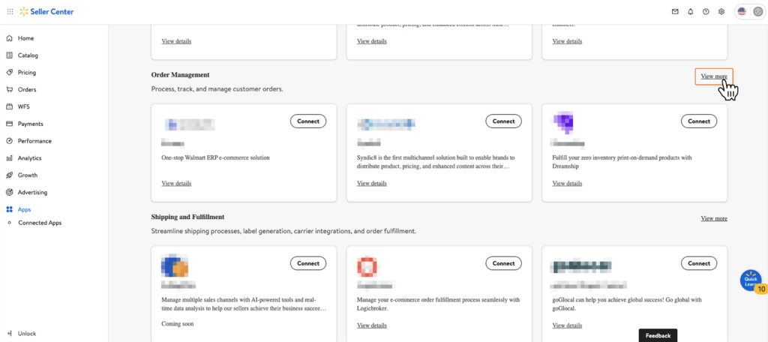Open the settings gear icon
Image resolution: width=768 pixels, height=342 pixels.
click(x=721, y=11)
